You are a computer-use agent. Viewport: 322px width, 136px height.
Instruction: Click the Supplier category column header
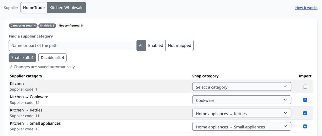(x=26, y=76)
